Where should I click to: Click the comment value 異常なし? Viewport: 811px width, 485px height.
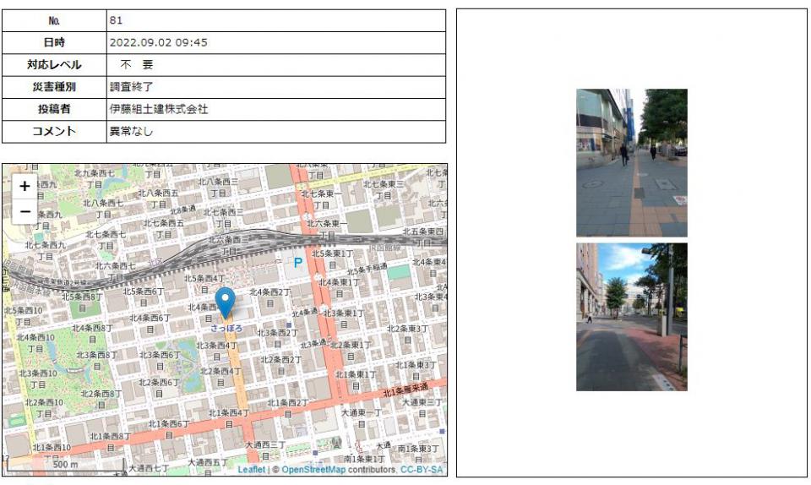click(131, 131)
